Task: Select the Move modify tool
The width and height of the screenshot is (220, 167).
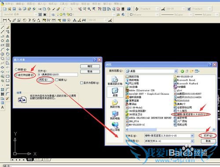Action: 7,49
